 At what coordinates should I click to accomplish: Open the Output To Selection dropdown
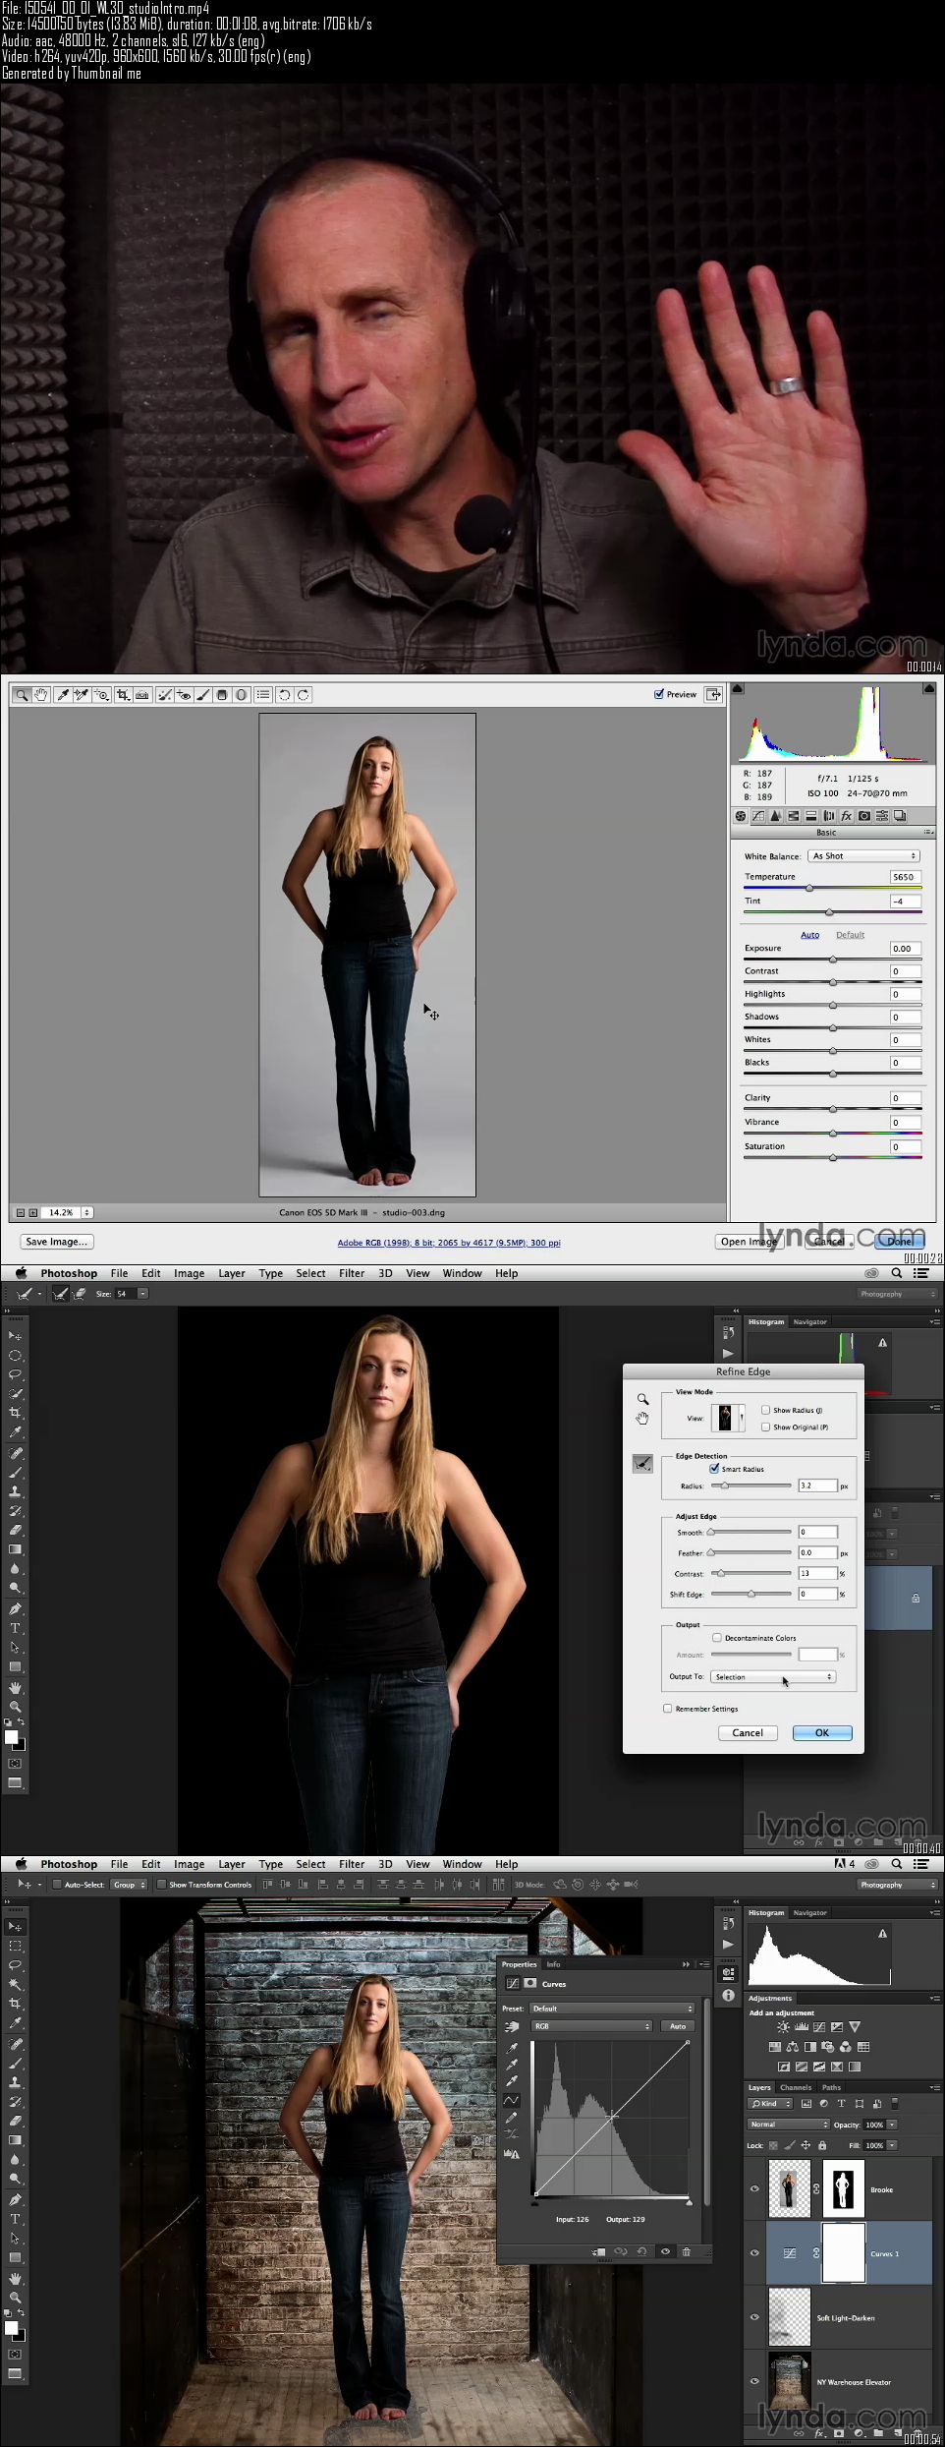(x=773, y=1677)
